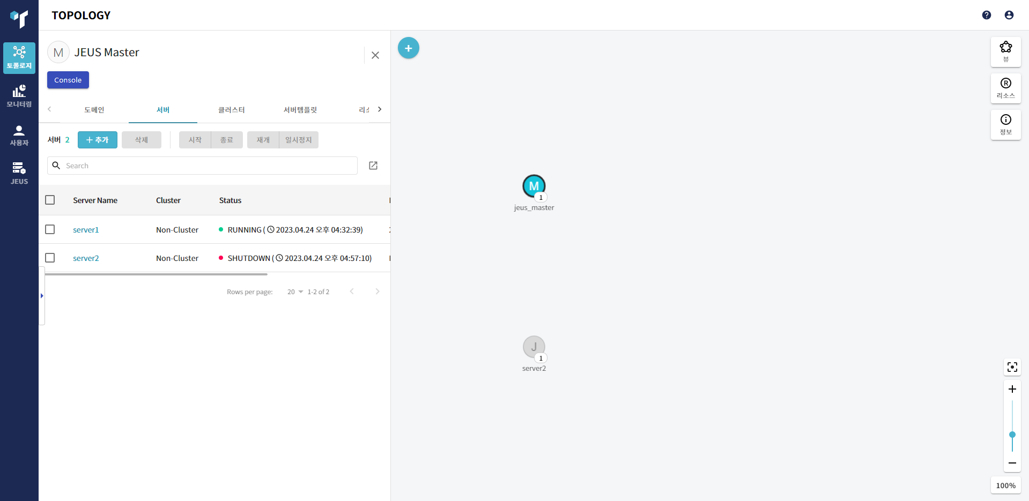Screen dimensions: 1029x501
Task: Open the JEUS sidebar item
Action: point(19,174)
